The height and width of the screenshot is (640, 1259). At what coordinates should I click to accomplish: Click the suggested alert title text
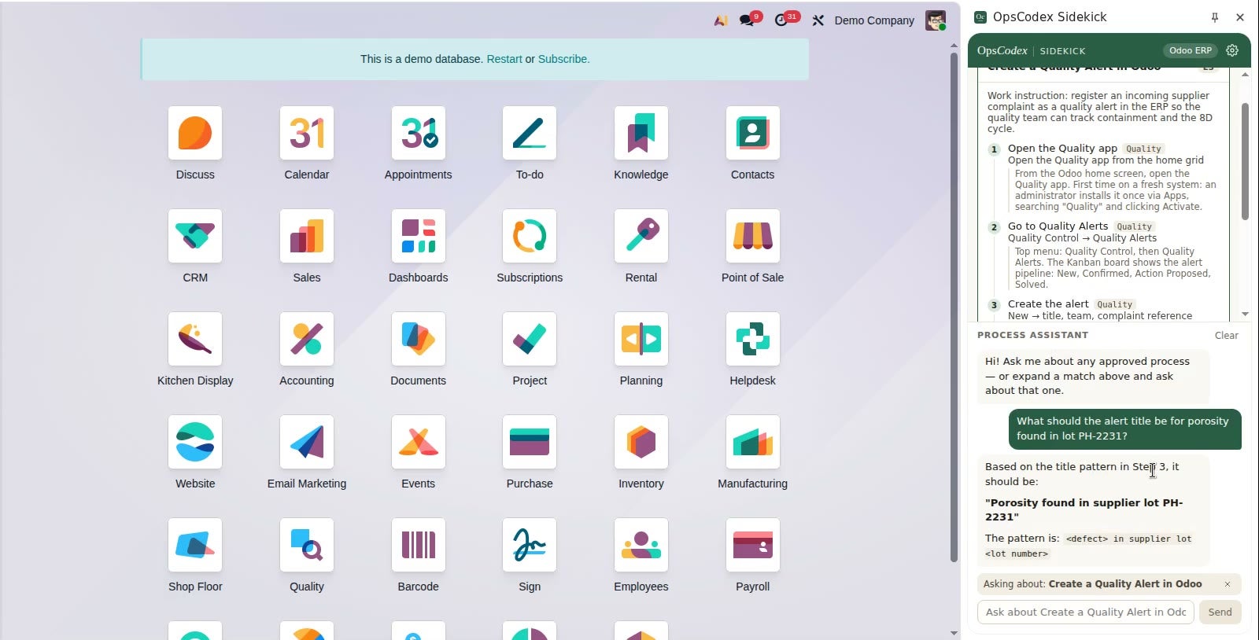[x=1084, y=509]
